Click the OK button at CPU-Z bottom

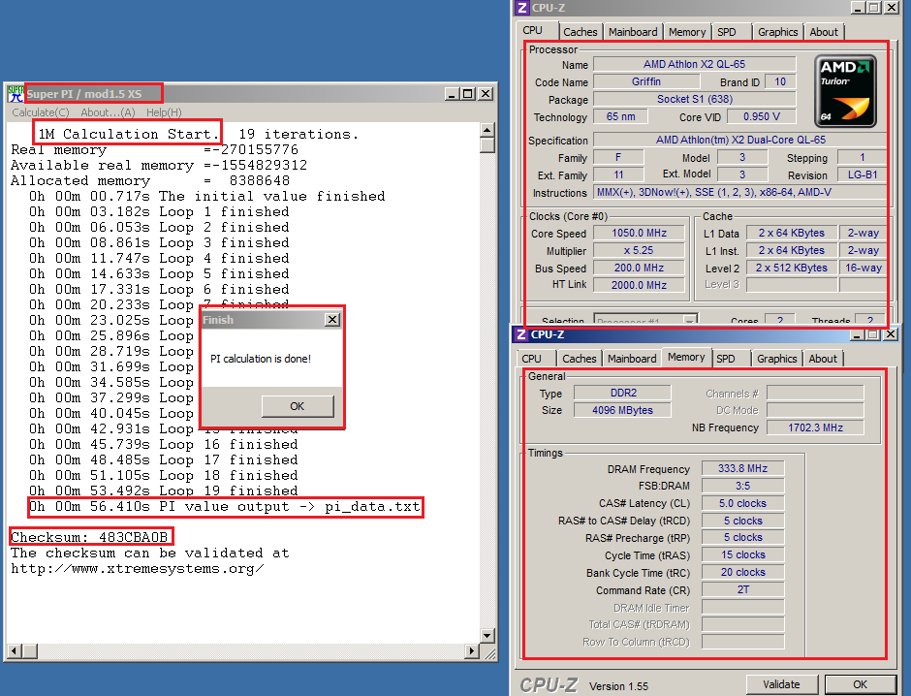[x=861, y=684]
